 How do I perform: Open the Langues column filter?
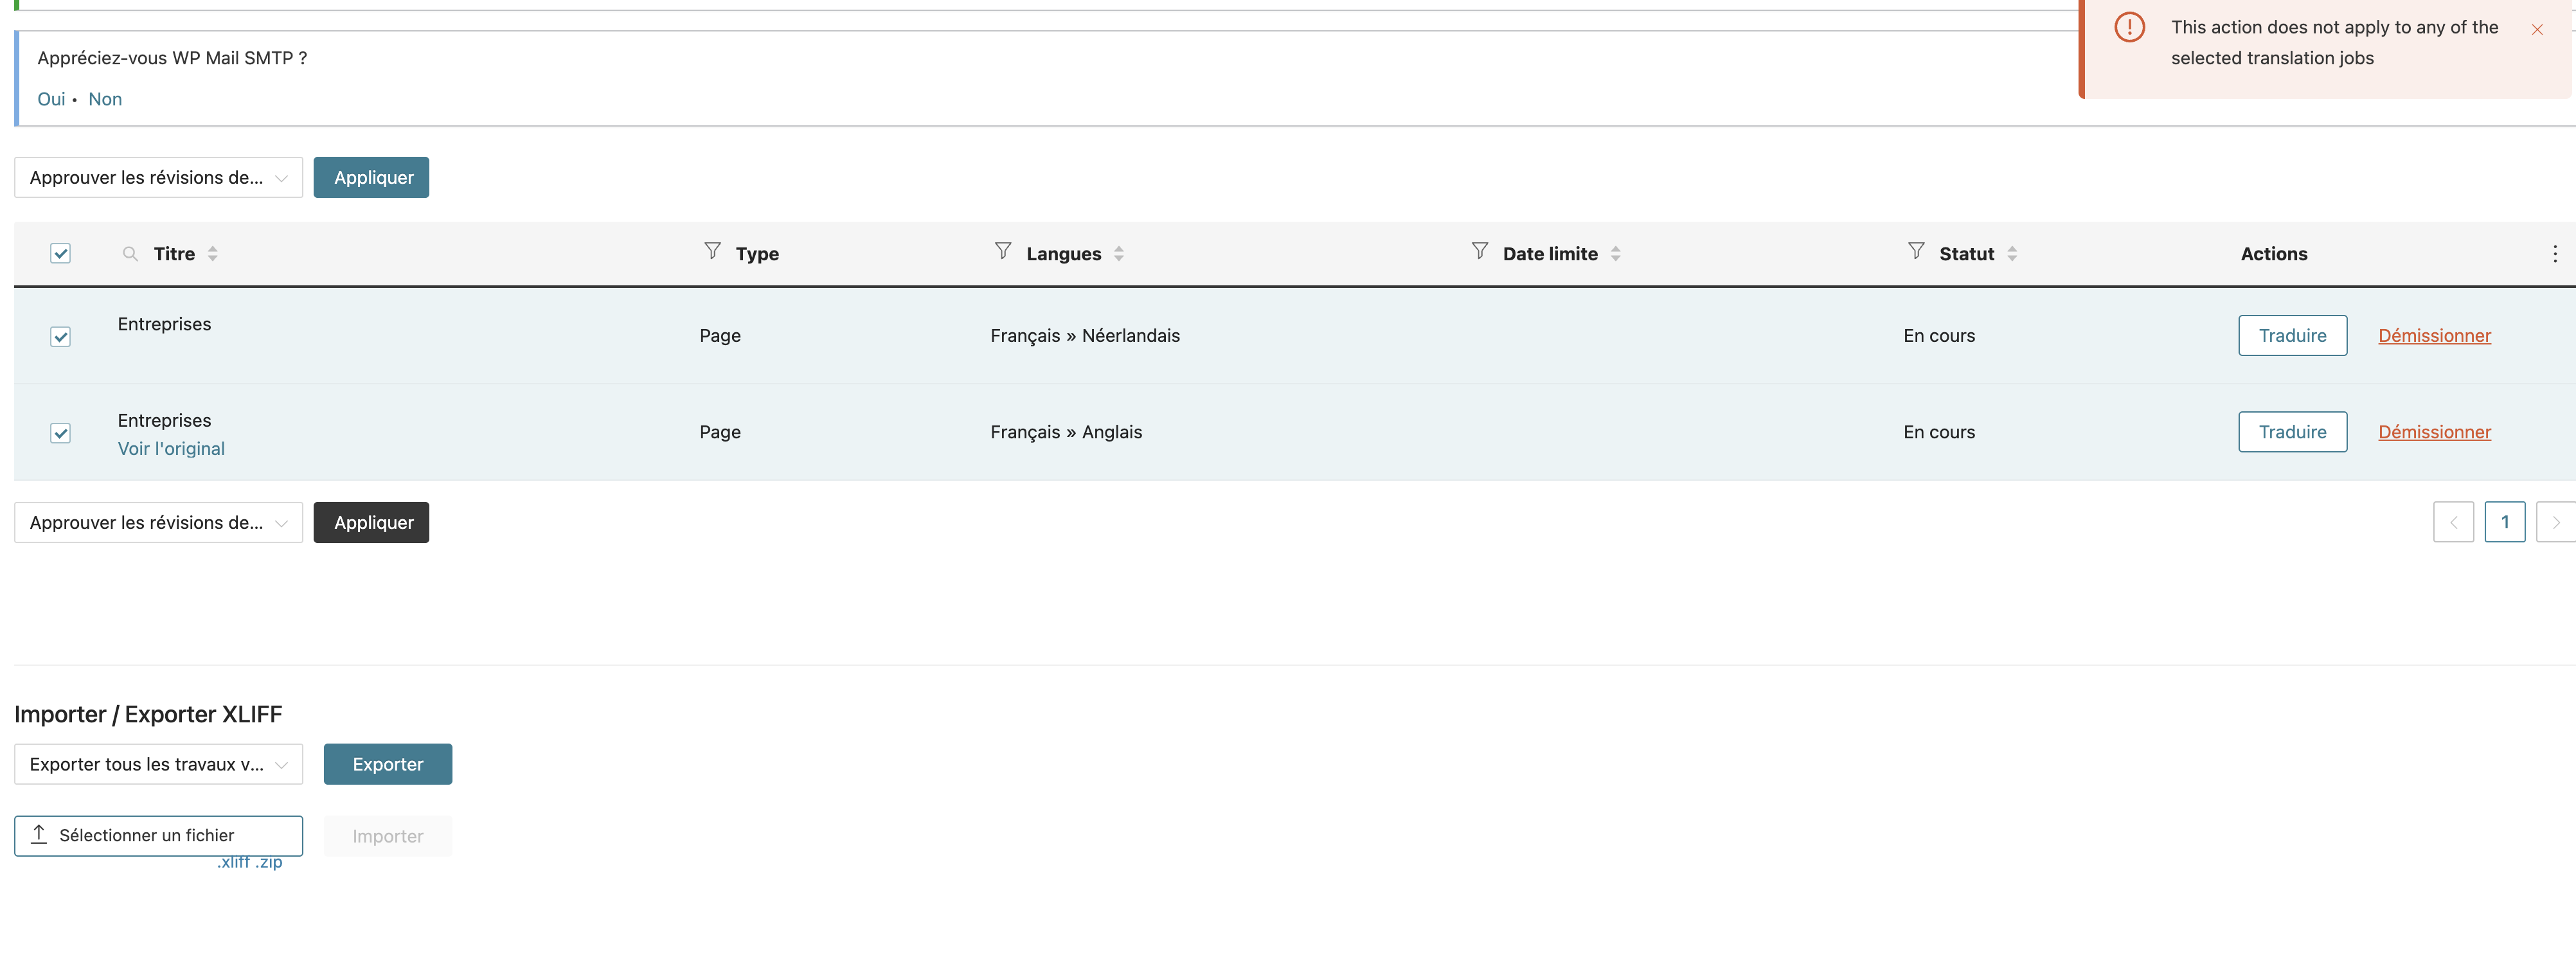1003,251
